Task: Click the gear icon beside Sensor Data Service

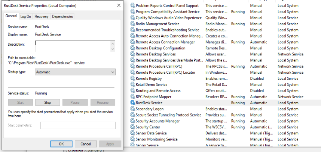Action: click(x=133, y=133)
